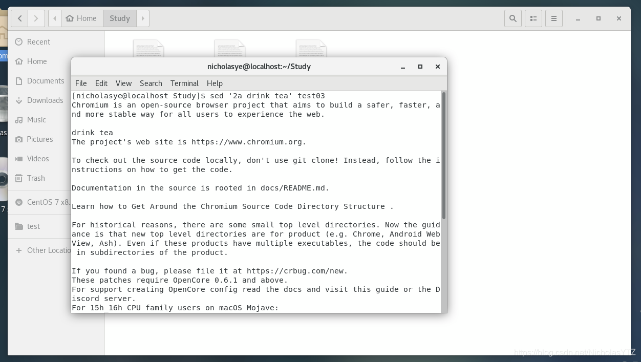The image size is (641, 362).
Task: Maximize the terminal window
Action: coord(420,67)
